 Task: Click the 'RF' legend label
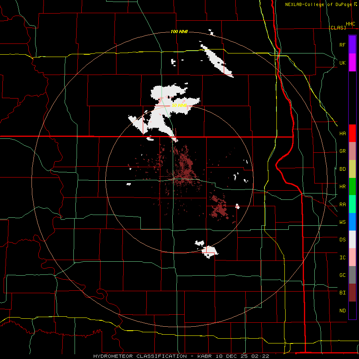342,45
